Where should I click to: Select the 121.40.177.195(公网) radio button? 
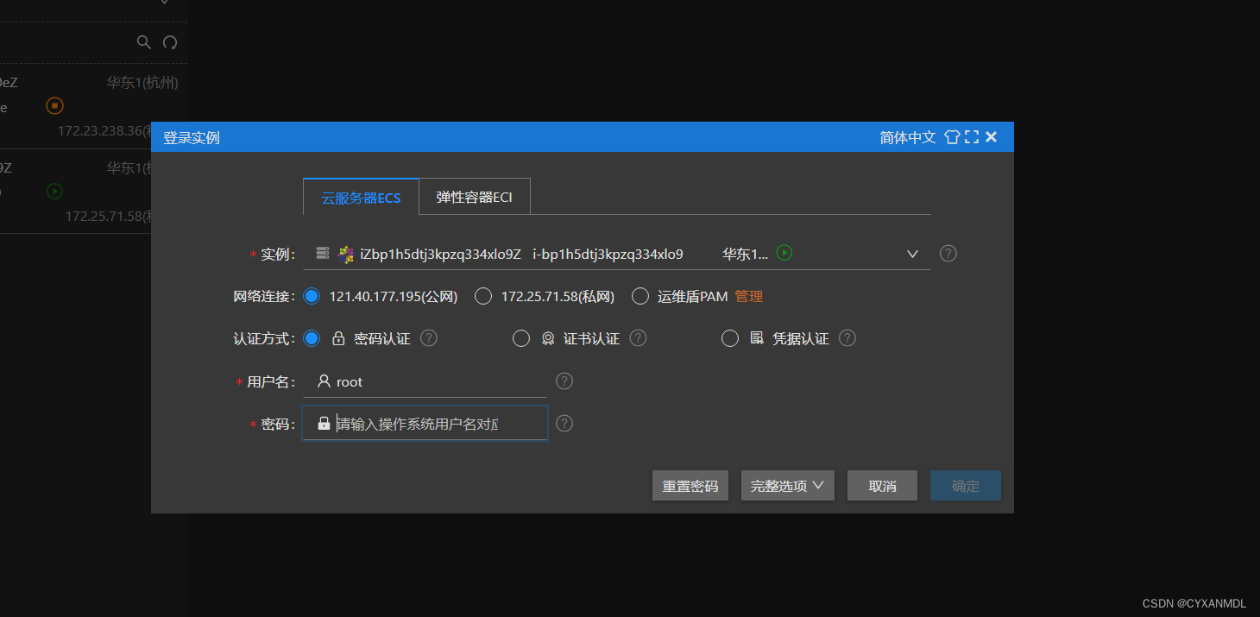point(312,296)
